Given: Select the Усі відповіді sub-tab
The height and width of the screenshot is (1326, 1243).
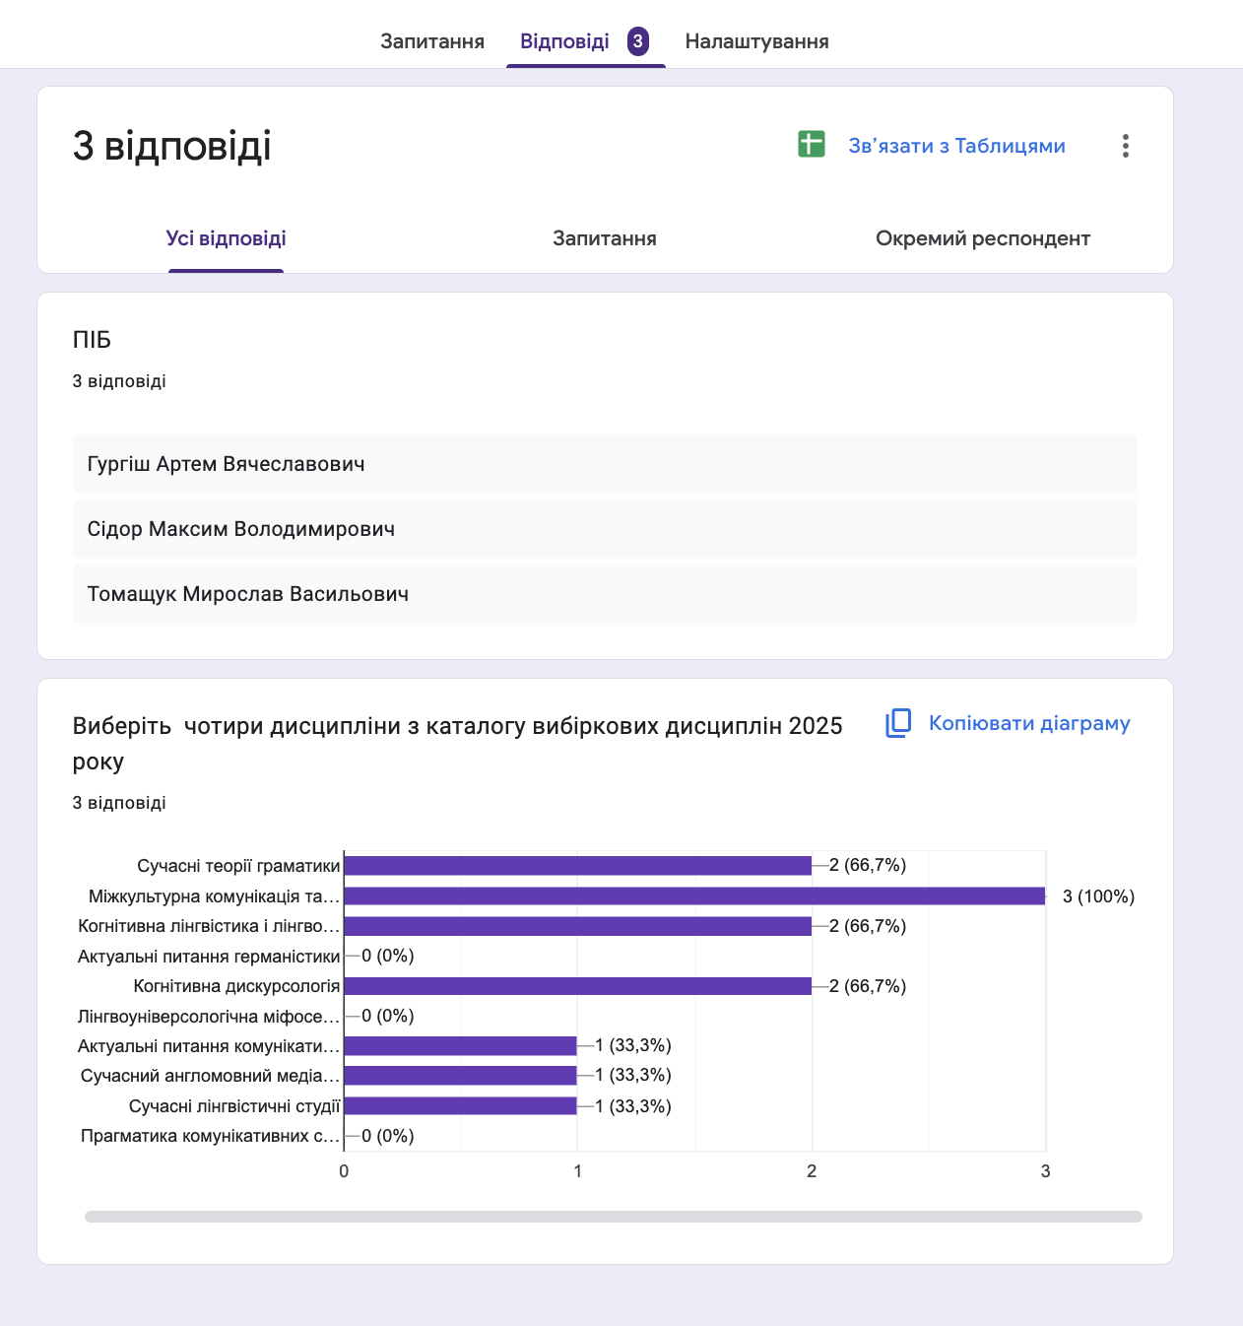Looking at the screenshot, I should tap(226, 238).
